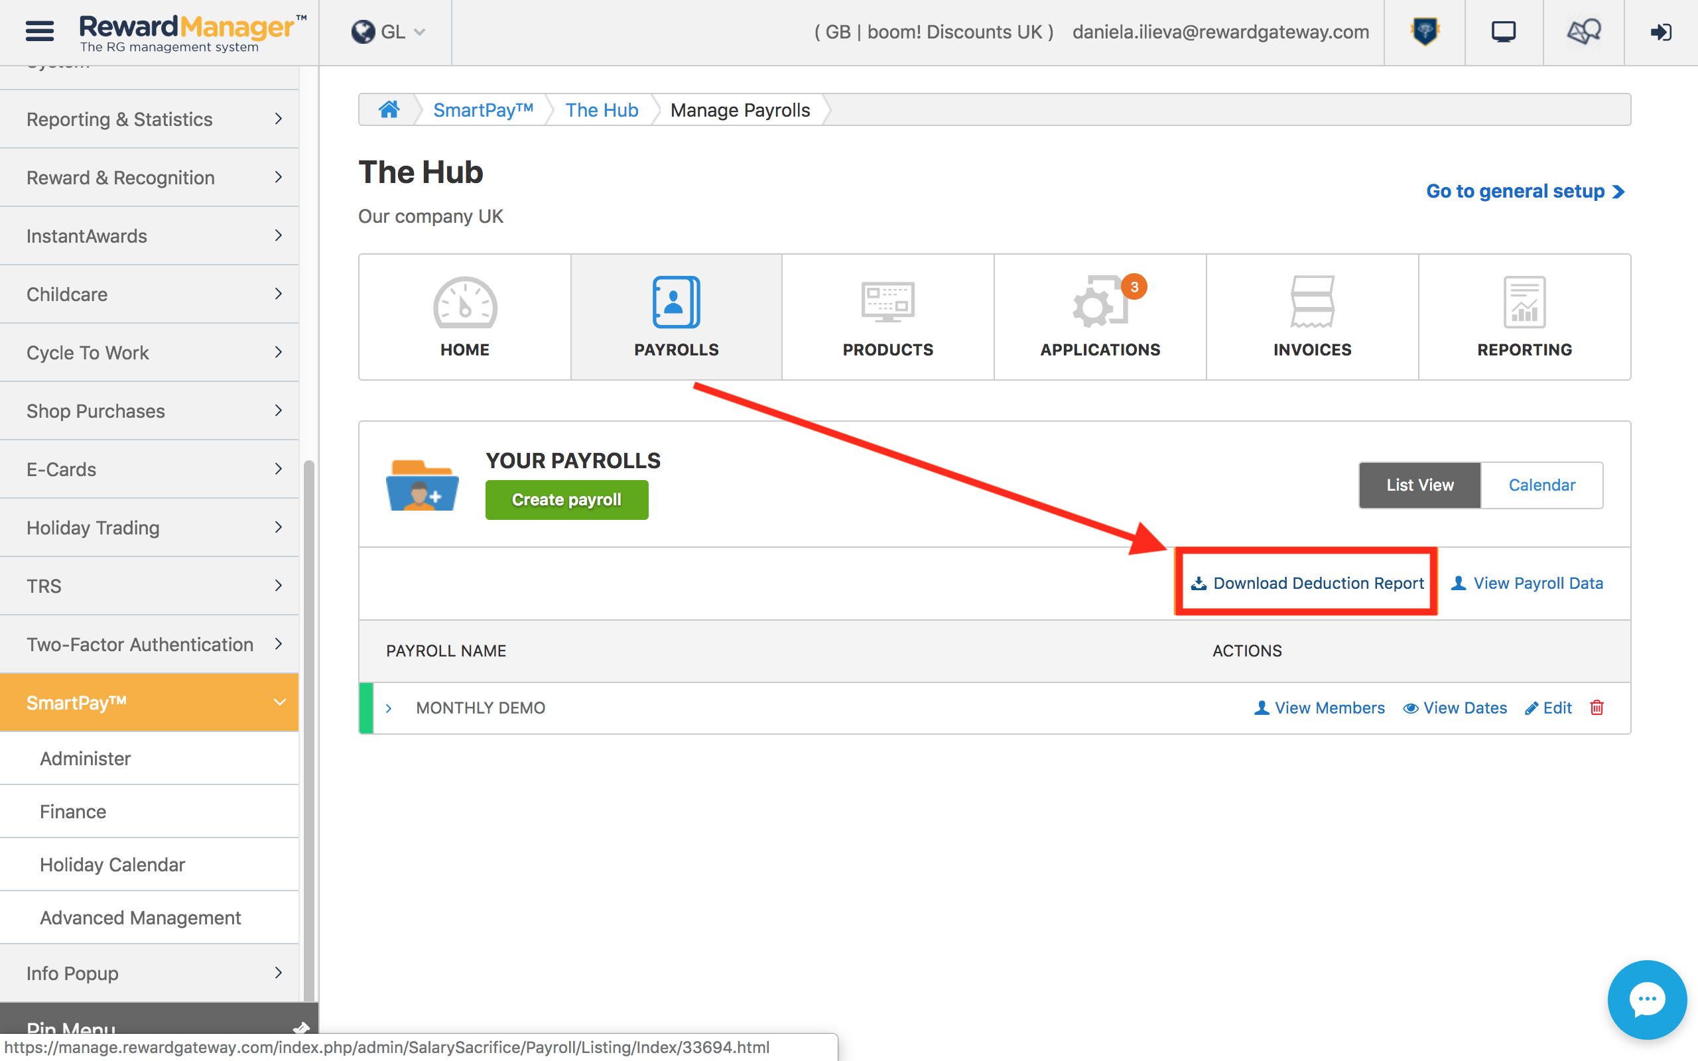Screen dimensions: 1698x1061
Task: Open Advanced Management under SmartPay™
Action: tap(149, 917)
